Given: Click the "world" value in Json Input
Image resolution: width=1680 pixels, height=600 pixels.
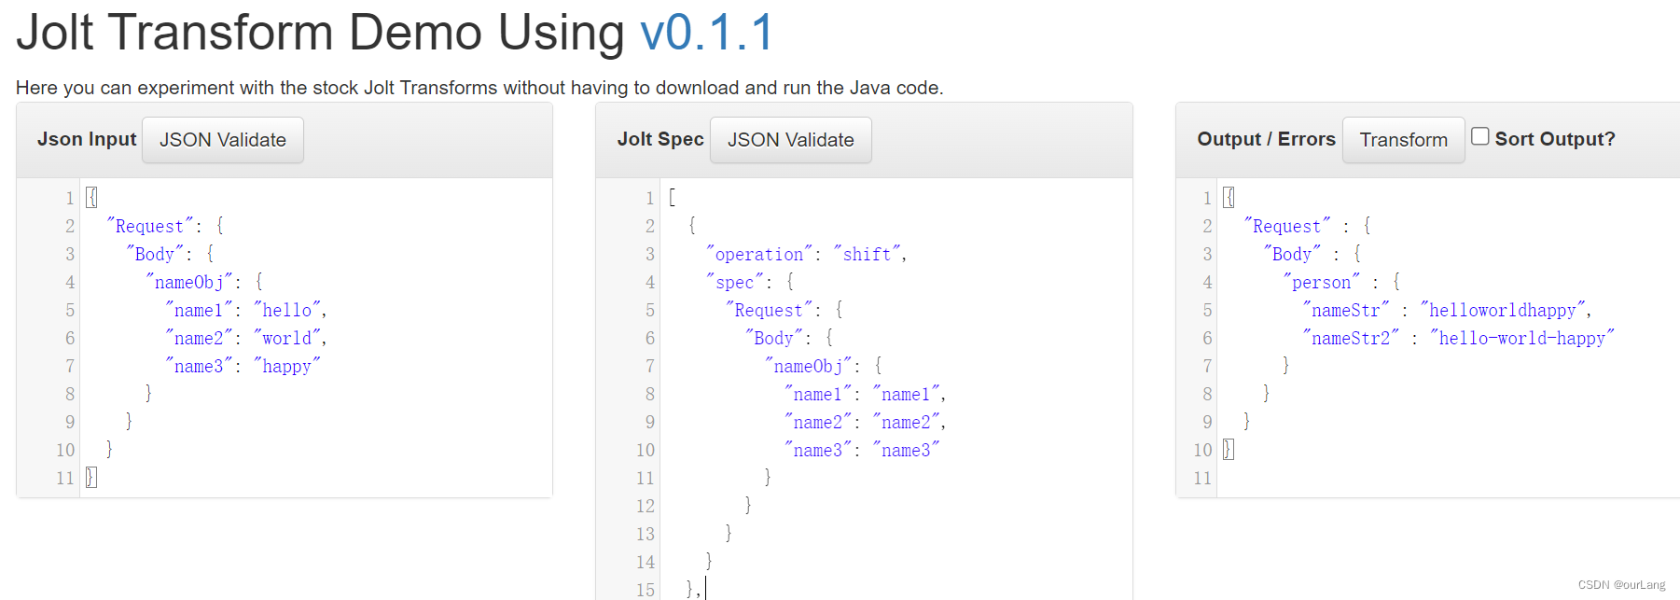Looking at the screenshot, I should click(287, 338).
